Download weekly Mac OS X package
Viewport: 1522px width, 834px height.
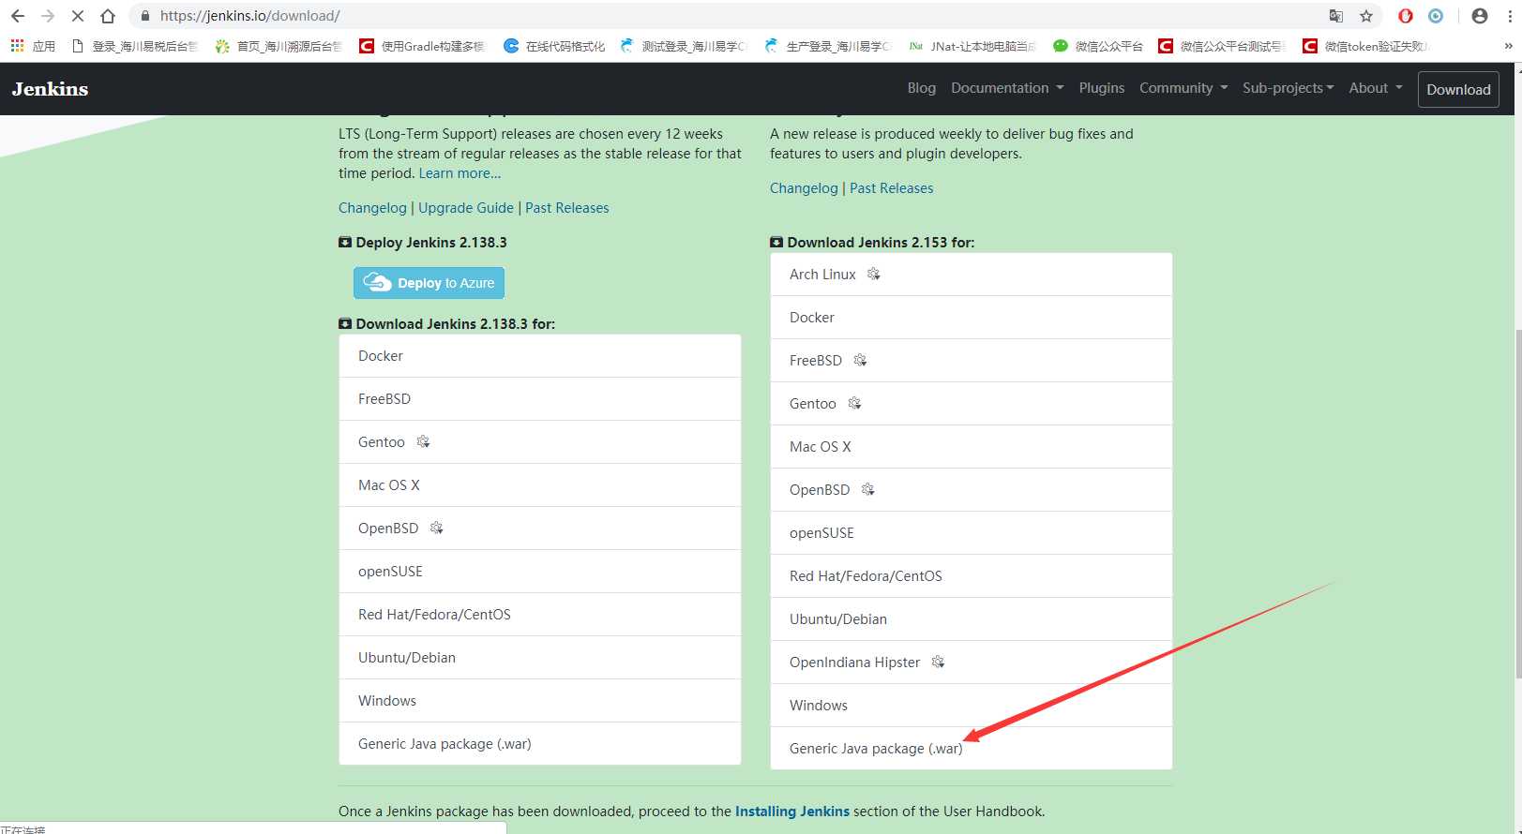click(x=972, y=447)
